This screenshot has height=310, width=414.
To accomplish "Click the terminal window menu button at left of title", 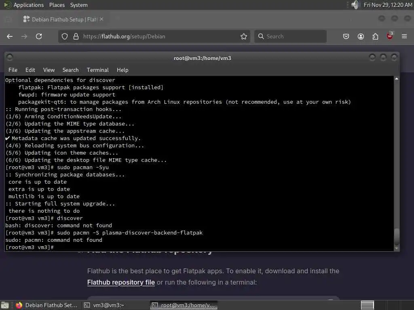I will (x=10, y=57).
